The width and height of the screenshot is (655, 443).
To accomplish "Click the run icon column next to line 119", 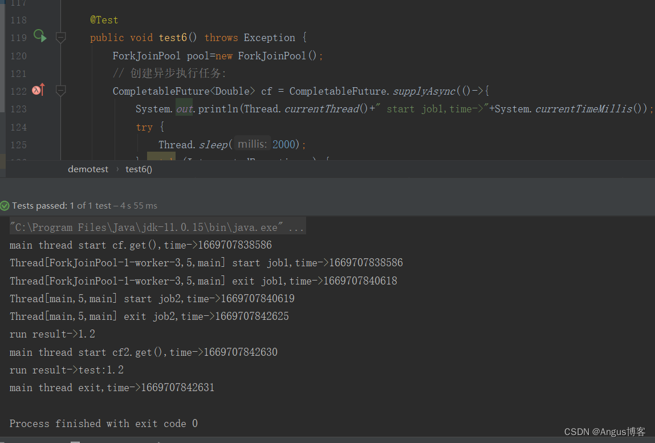I will pos(39,36).
